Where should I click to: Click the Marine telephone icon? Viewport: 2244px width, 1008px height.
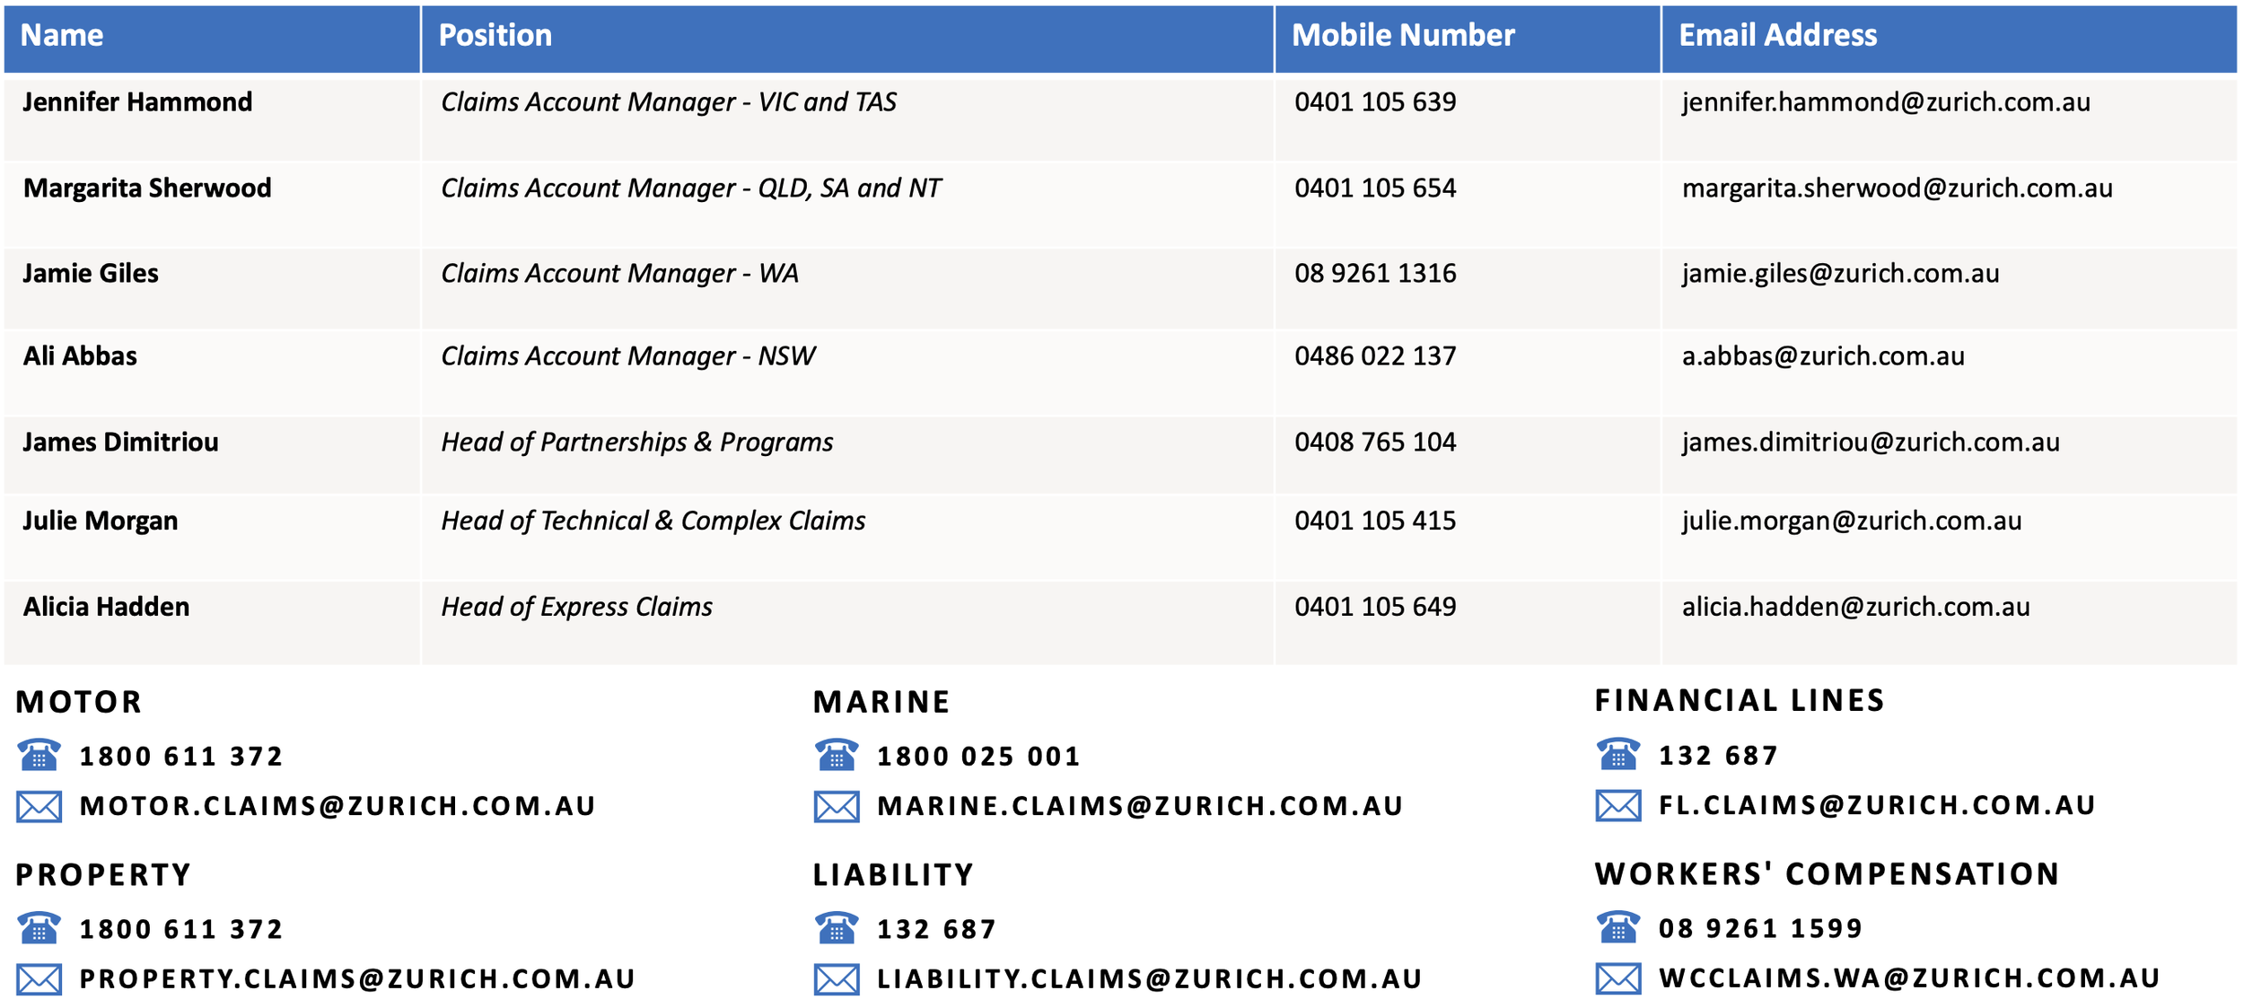click(x=837, y=755)
